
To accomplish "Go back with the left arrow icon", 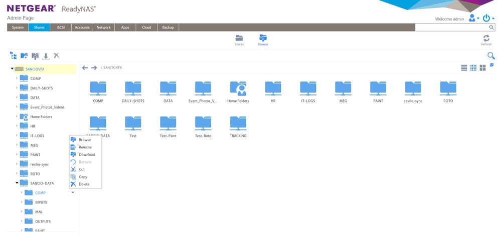I will (85, 67).
